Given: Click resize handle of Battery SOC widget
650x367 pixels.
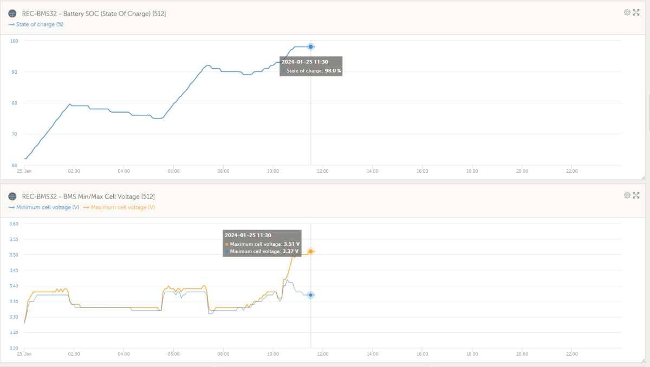Looking at the screenshot, I should coord(643,177).
